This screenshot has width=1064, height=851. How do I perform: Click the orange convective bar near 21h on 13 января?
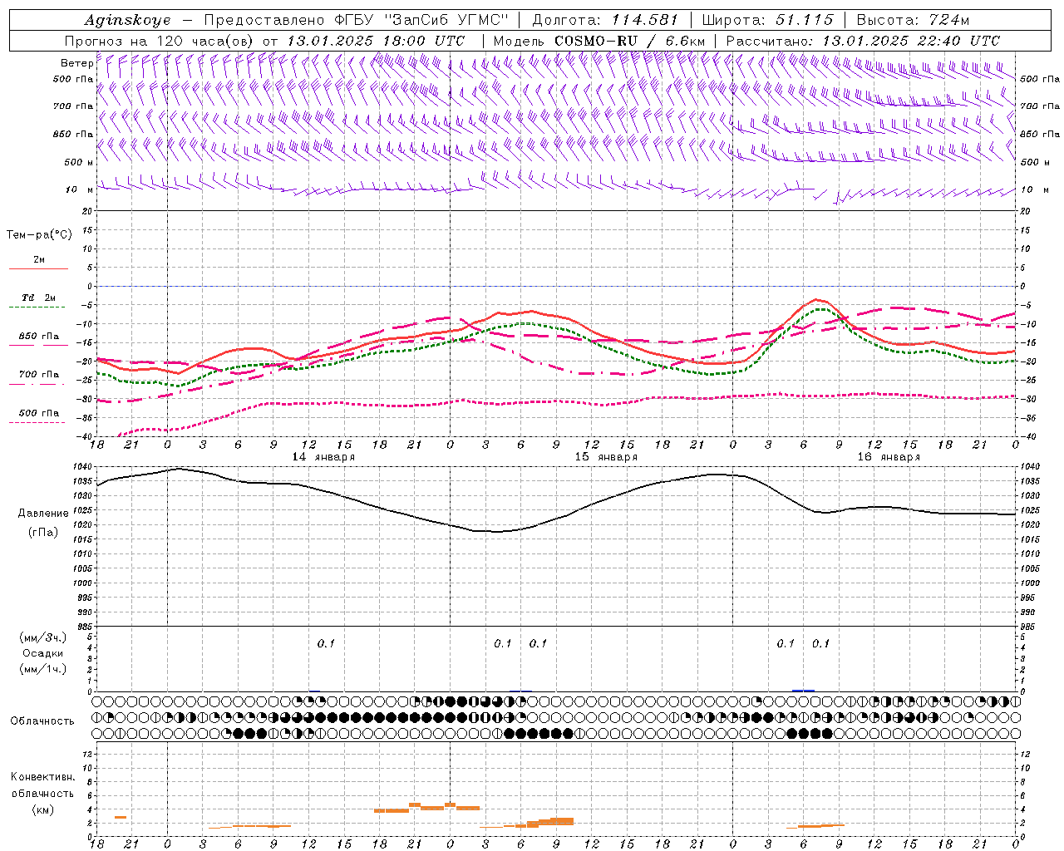(x=121, y=817)
